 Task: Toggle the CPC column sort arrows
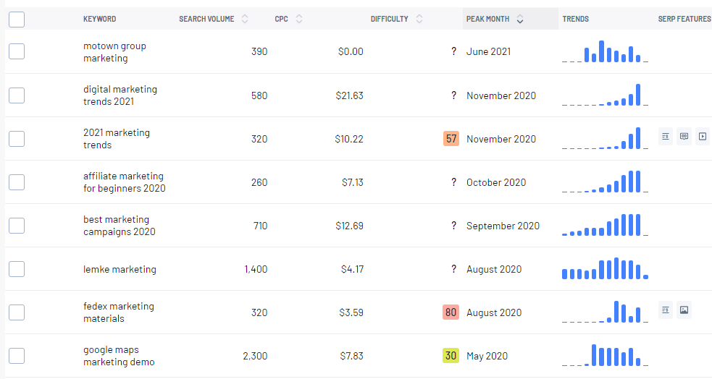coord(299,19)
